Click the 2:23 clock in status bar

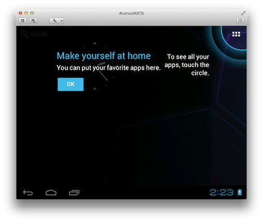click(222, 192)
